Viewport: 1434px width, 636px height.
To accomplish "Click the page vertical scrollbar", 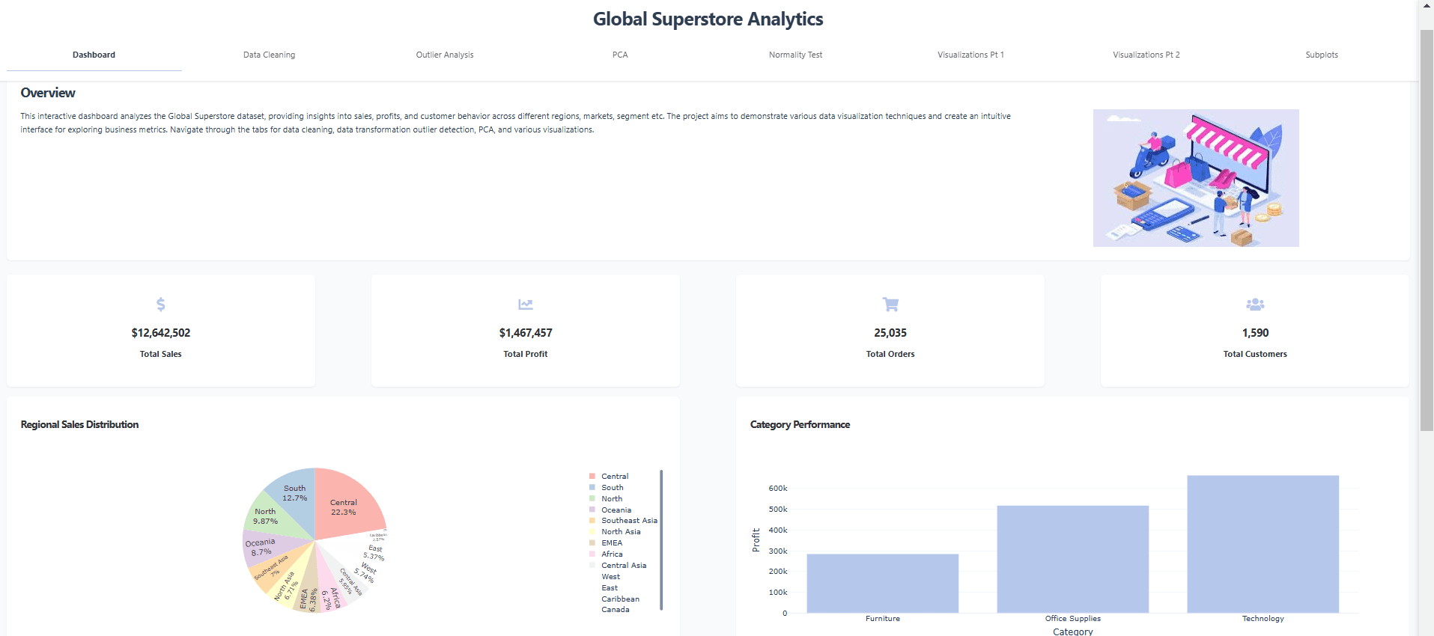I will (1427, 230).
